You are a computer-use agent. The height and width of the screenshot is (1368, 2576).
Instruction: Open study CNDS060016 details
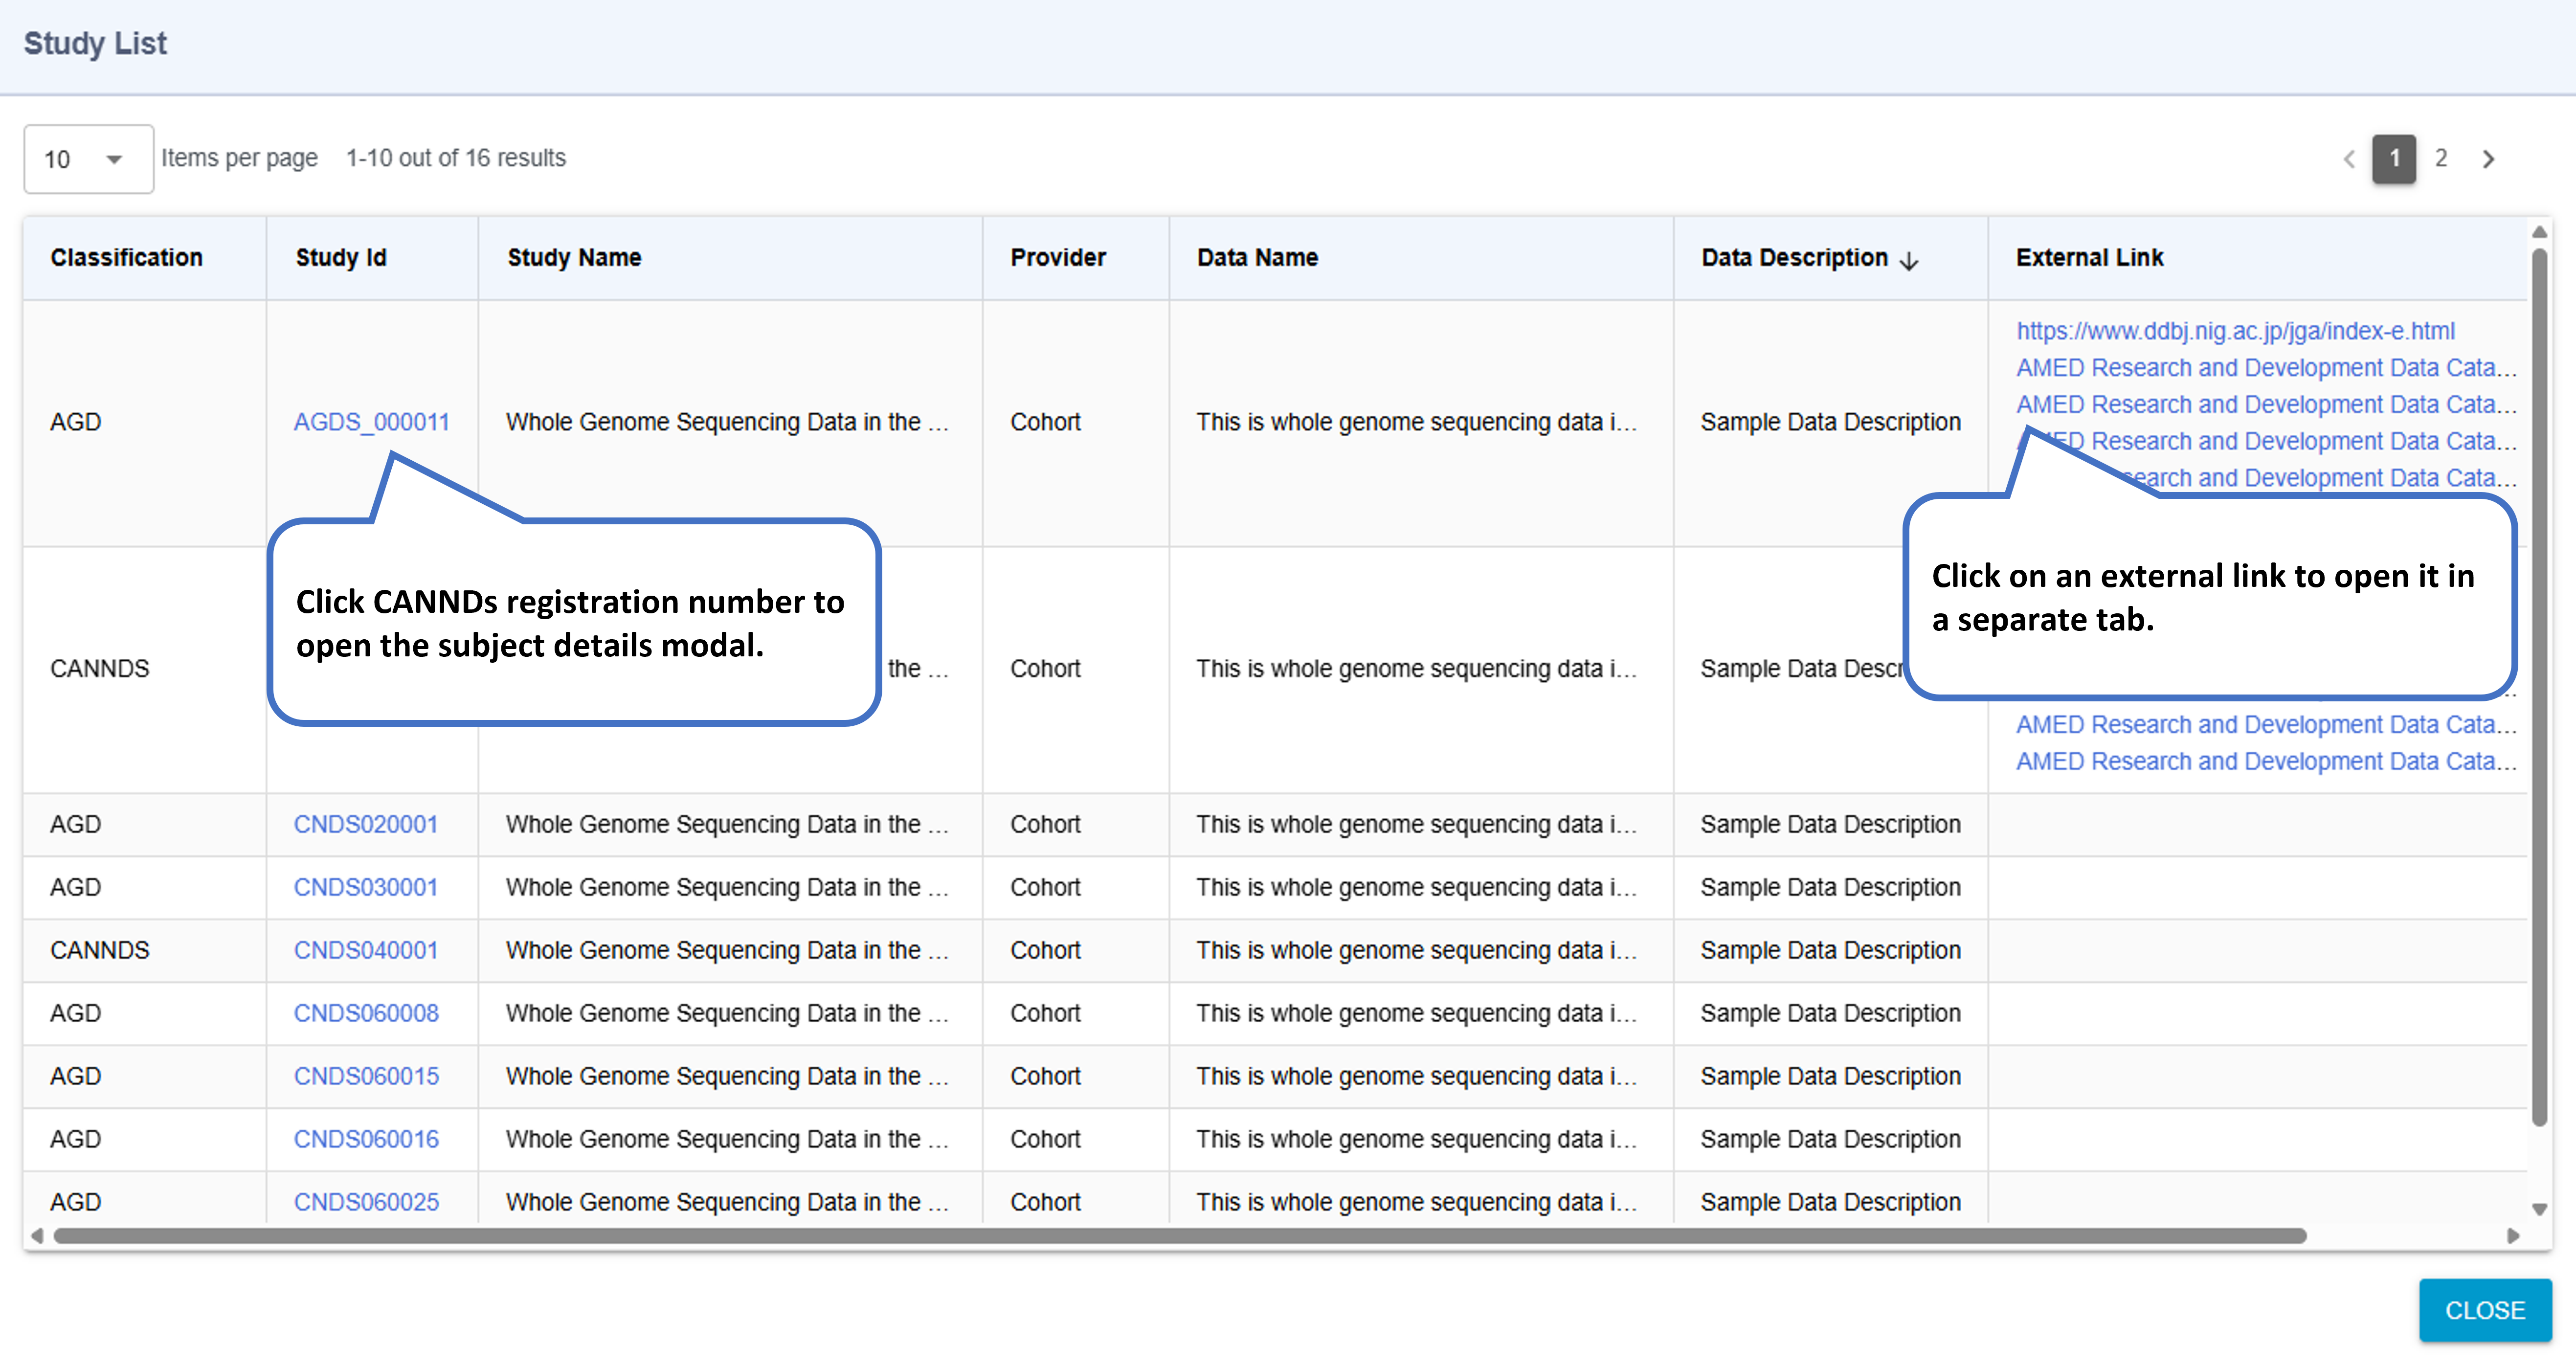coord(366,1139)
